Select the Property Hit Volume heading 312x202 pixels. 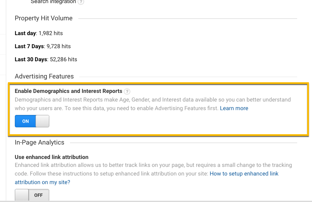[x=44, y=19]
